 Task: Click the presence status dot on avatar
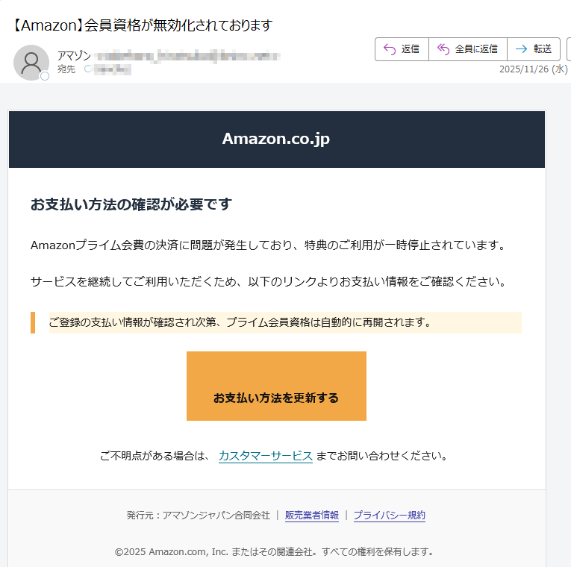(45, 76)
